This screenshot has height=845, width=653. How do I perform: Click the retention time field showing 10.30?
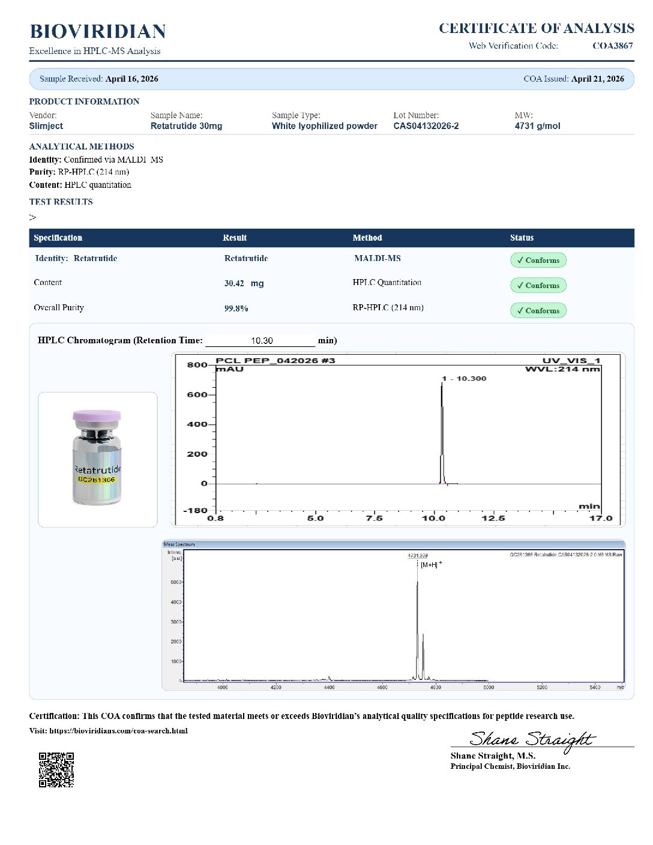coord(260,341)
